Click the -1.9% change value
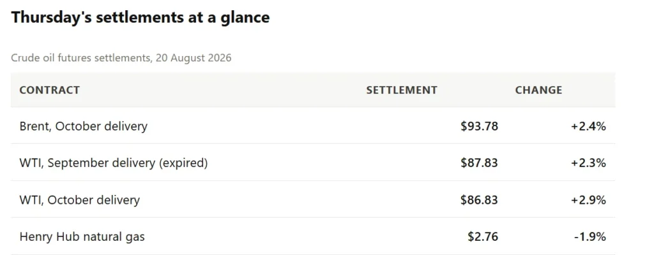This screenshot has width=654, height=272. tap(590, 237)
